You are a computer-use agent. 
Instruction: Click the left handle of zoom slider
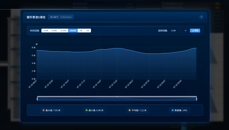37,99
